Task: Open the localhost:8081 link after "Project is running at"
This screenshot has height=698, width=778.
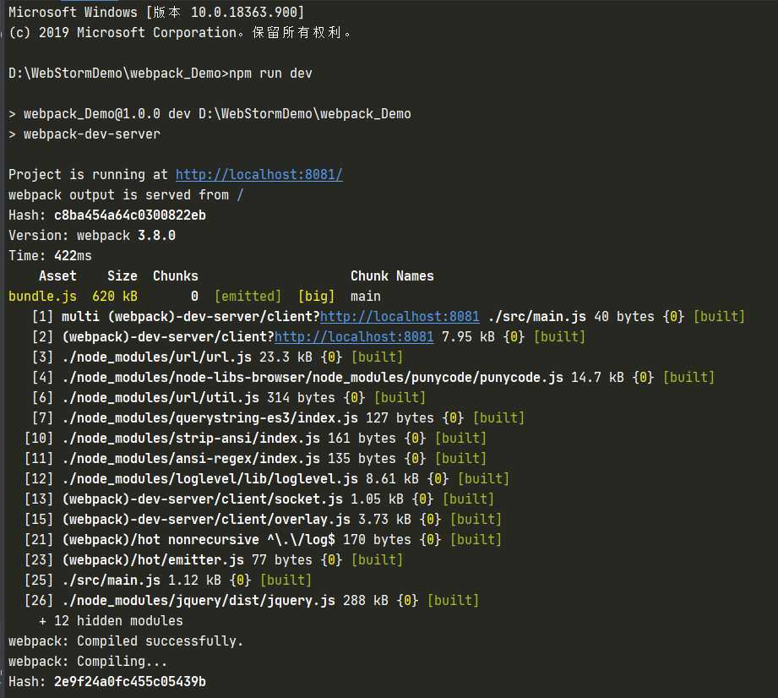Action: tap(258, 175)
